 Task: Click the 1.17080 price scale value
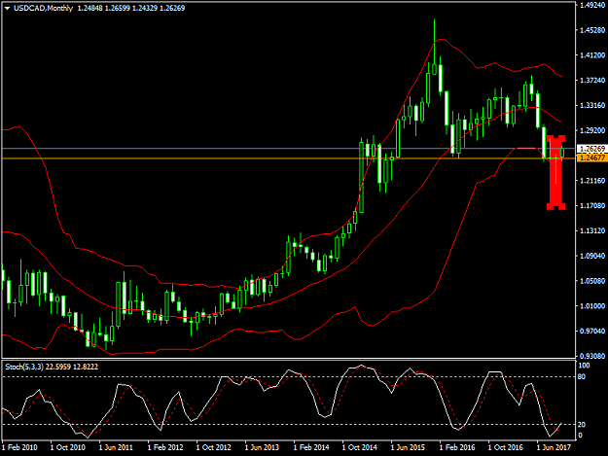[592, 206]
